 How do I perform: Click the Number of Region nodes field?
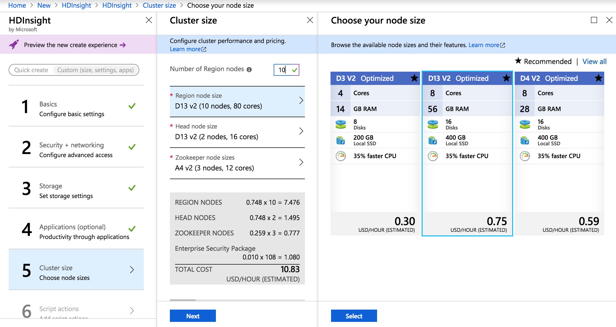(x=287, y=70)
